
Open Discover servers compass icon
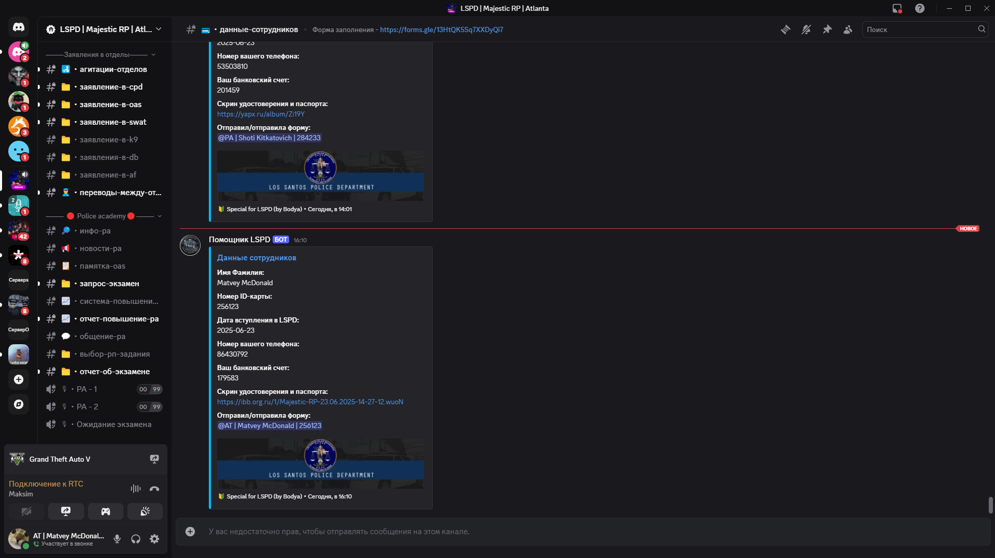pyautogui.click(x=19, y=404)
